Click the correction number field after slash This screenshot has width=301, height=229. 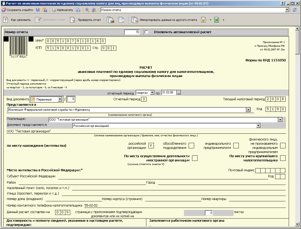pyautogui.click(x=71, y=99)
